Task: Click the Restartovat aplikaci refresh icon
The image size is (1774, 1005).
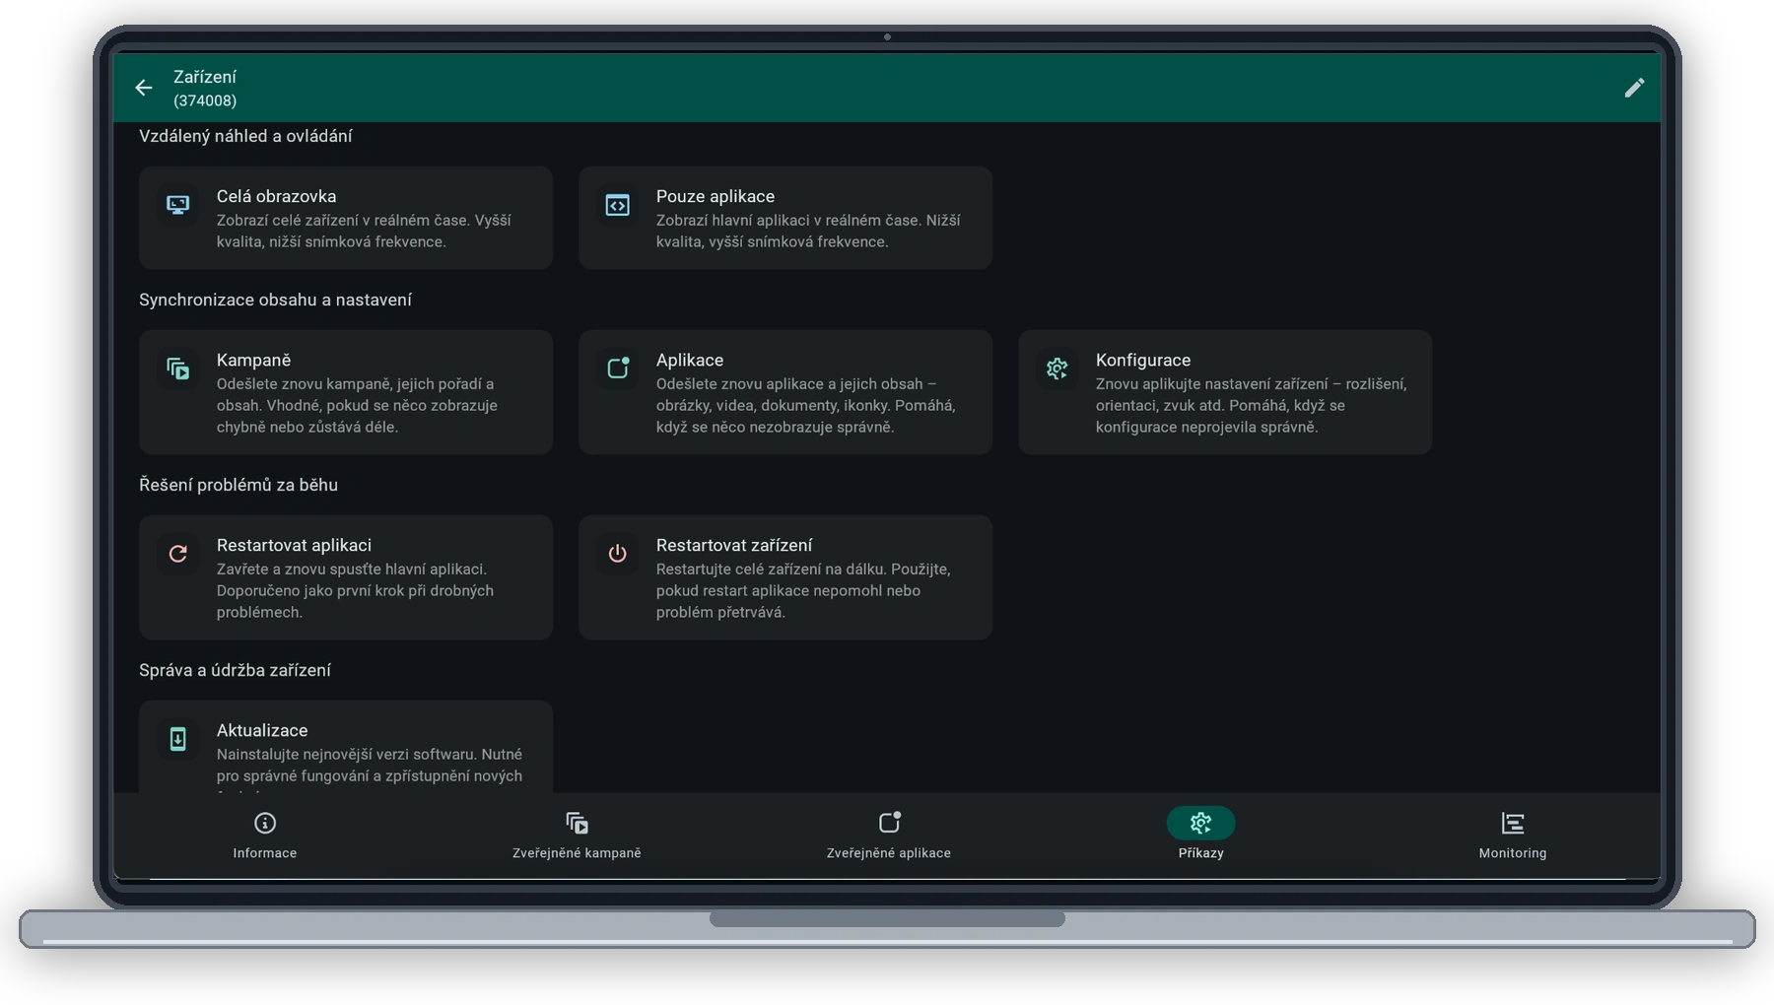Action: [178, 554]
